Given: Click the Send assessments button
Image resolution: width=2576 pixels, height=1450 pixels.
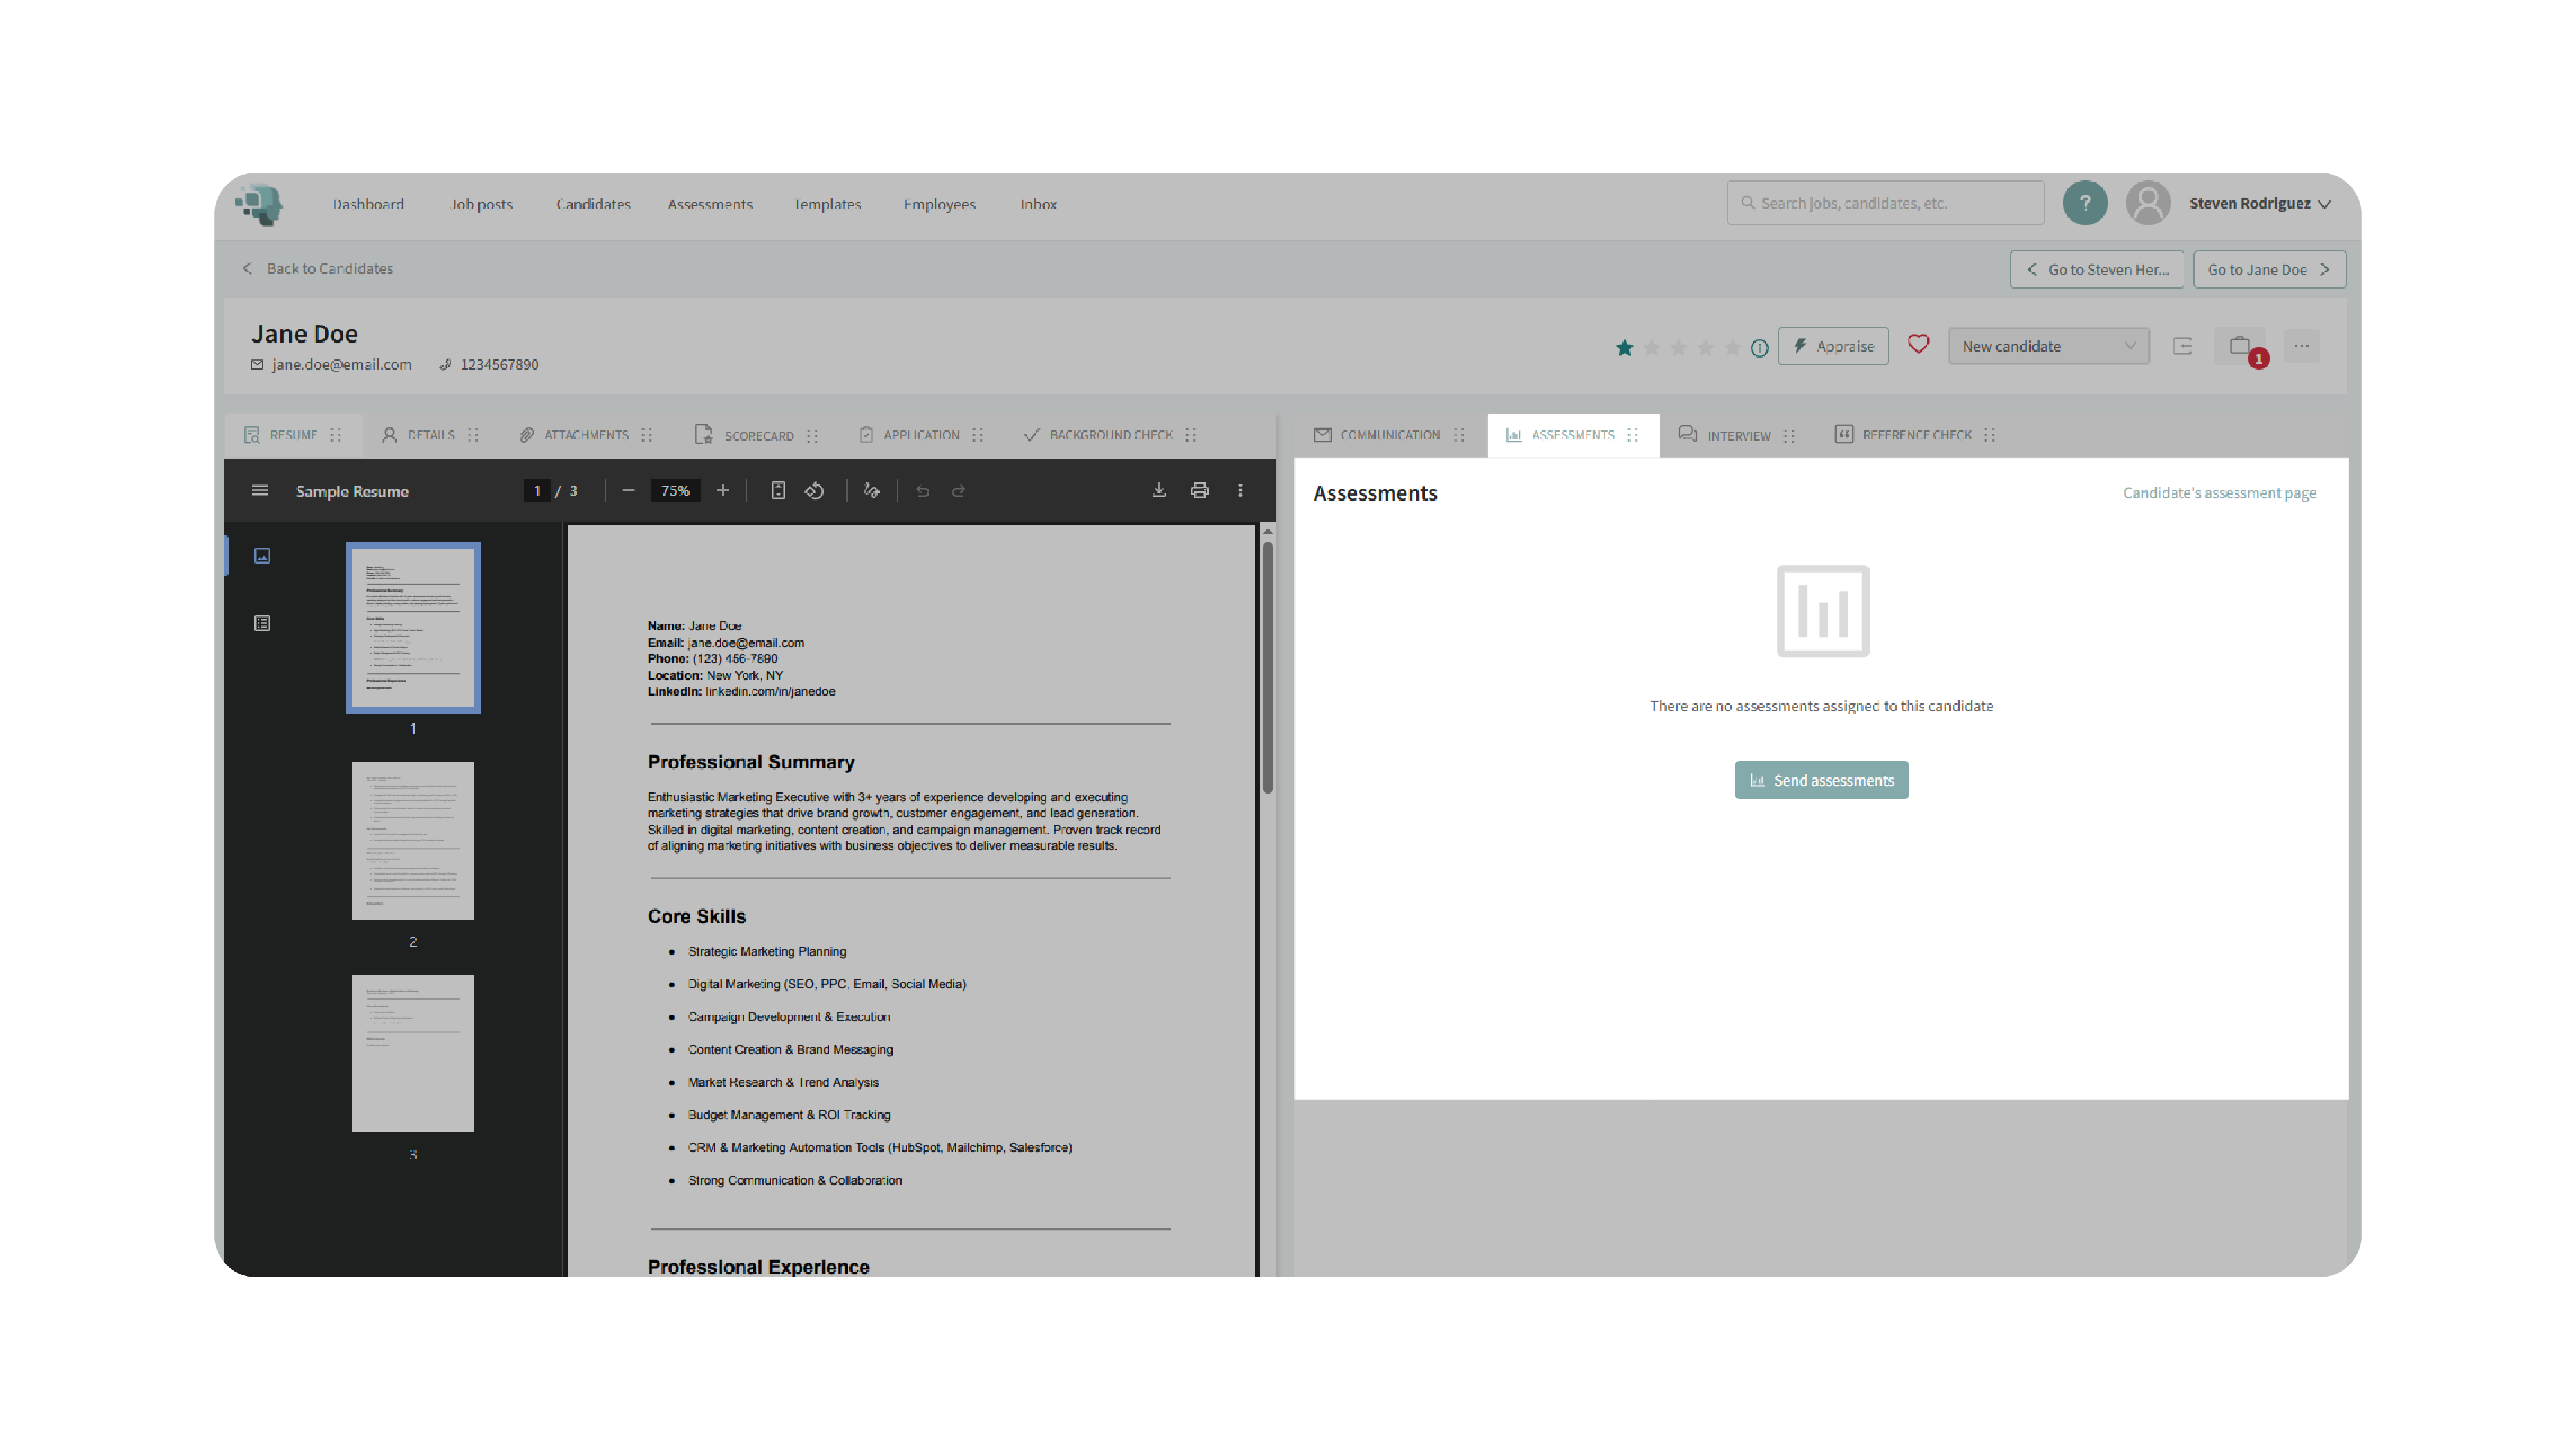Looking at the screenshot, I should coord(1820,780).
